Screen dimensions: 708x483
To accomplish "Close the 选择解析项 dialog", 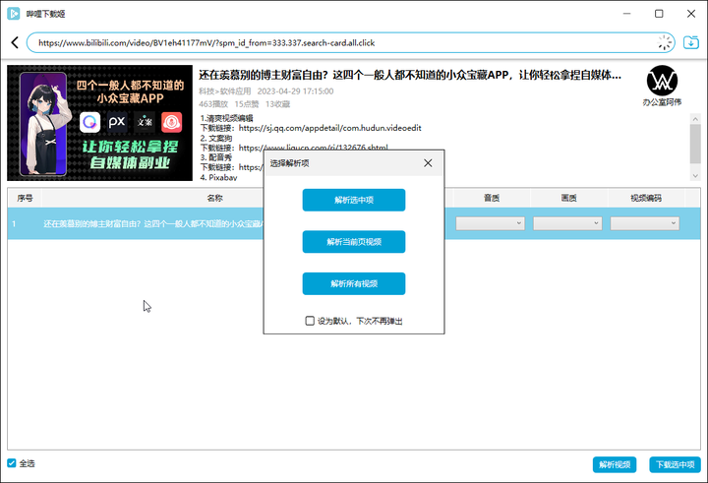I will pyautogui.click(x=428, y=163).
